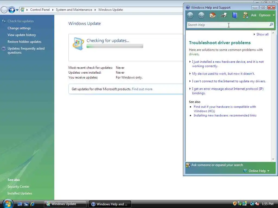The height and width of the screenshot is (208, 278).
Task: Click the network connection tray icon
Action: point(252,204)
